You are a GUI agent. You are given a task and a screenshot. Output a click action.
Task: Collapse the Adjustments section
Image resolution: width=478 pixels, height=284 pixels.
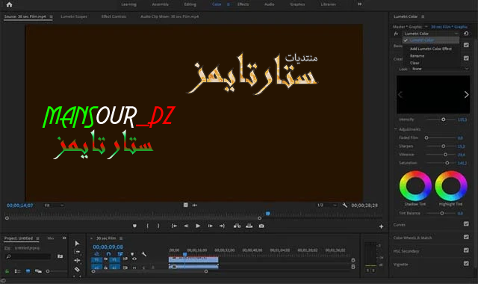(x=395, y=129)
